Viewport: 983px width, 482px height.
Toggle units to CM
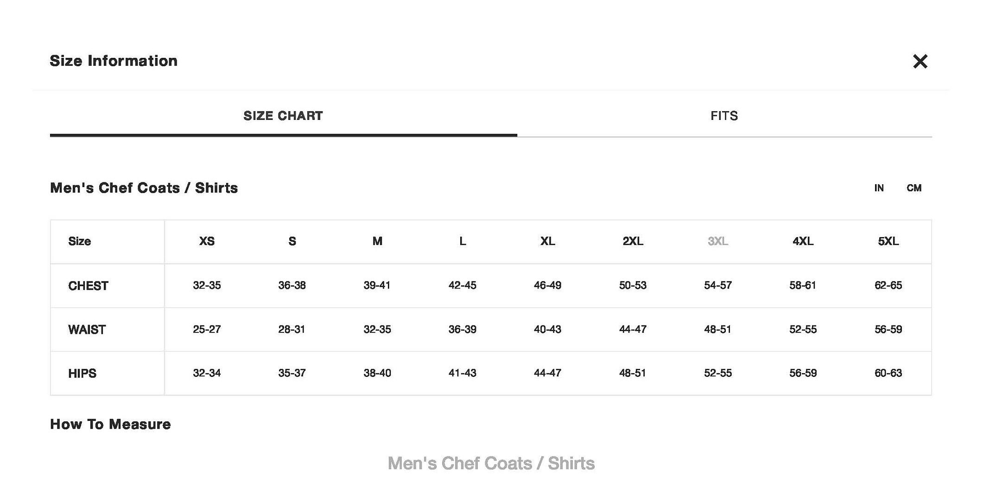coord(914,188)
